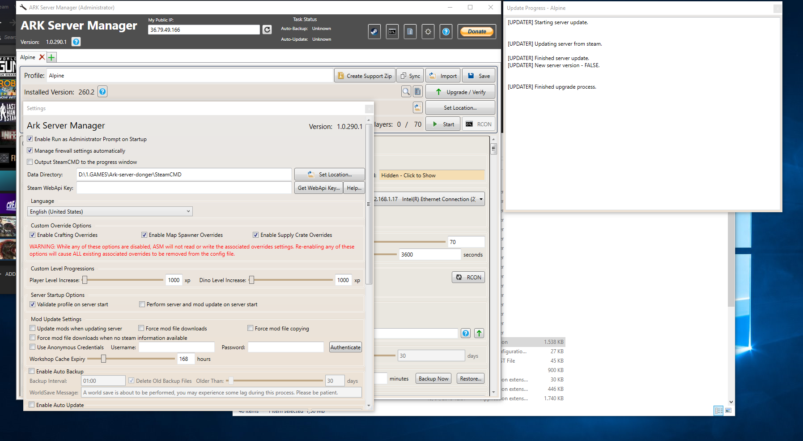Open Steam via the Steam toolbar icon
This screenshot has width=803, height=441.
pos(374,31)
